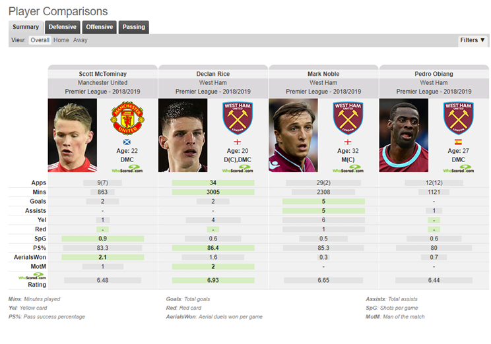The image size is (491, 344).
Task: Click Declan Rice's green 6.93 rating bar
Action: [x=213, y=280]
